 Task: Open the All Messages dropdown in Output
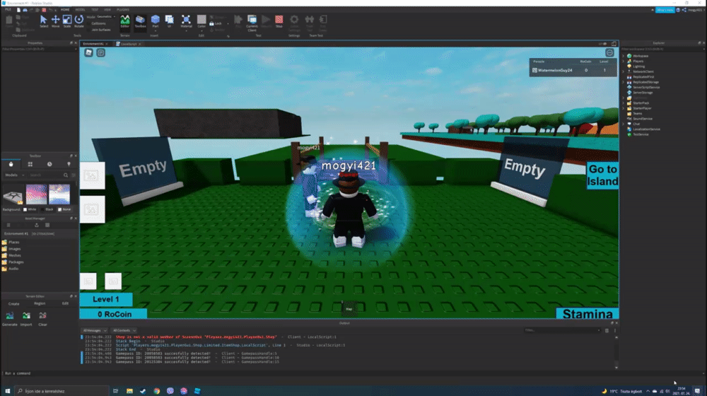coord(95,331)
